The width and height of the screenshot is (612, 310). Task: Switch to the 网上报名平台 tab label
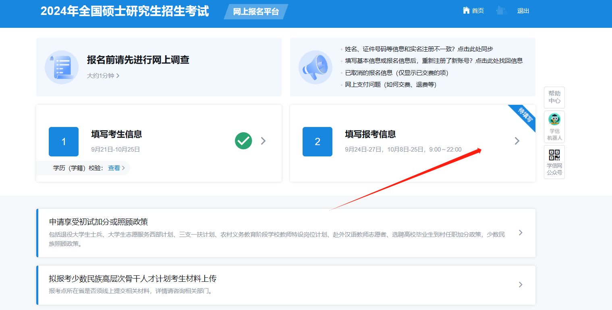pos(256,12)
